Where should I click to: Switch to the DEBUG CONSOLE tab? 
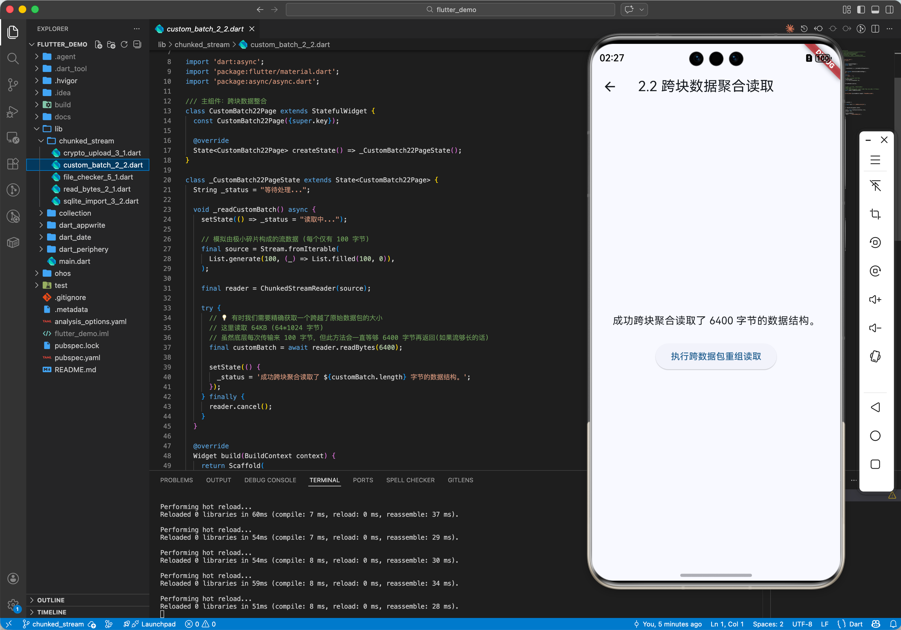270,480
